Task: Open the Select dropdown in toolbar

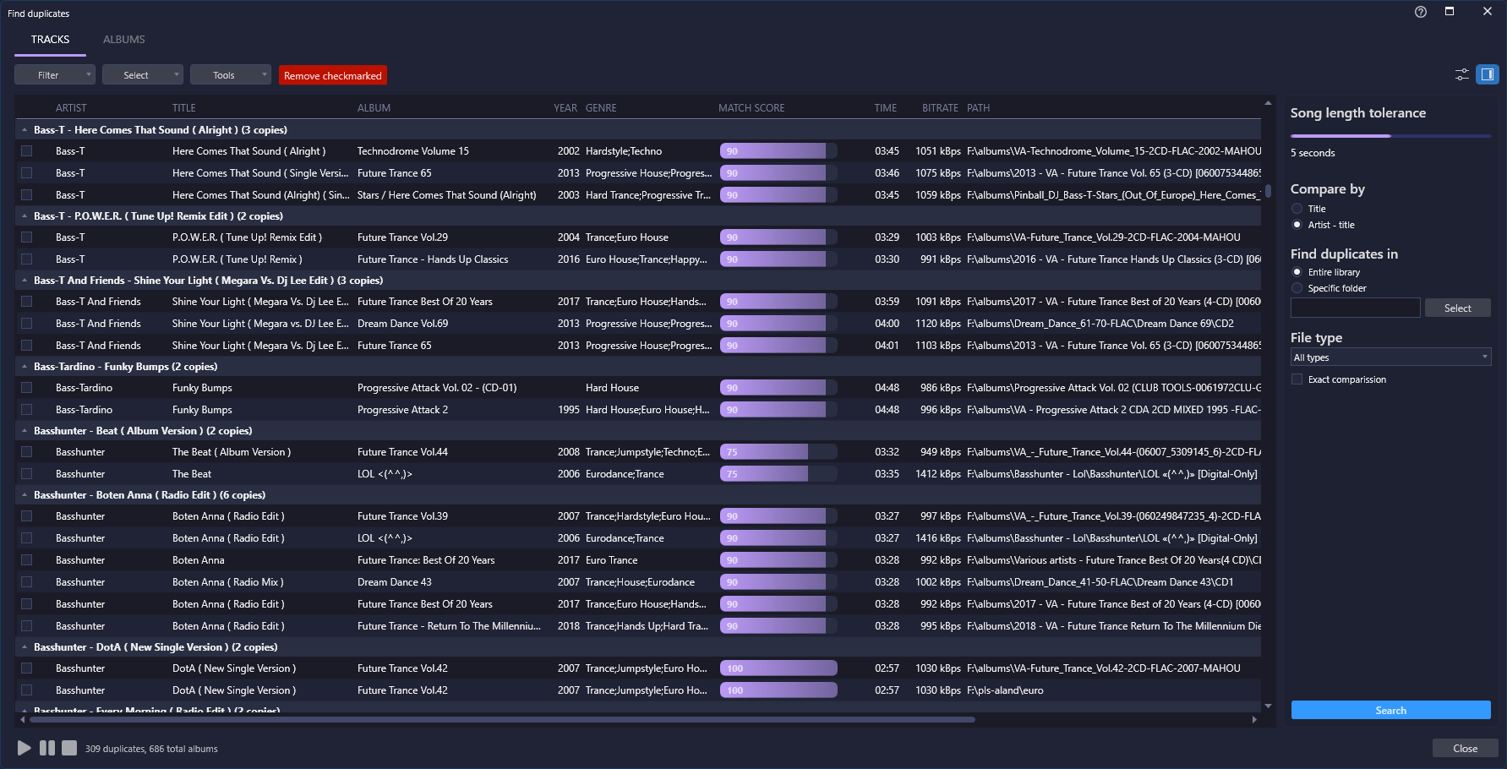Action: click(x=143, y=75)
